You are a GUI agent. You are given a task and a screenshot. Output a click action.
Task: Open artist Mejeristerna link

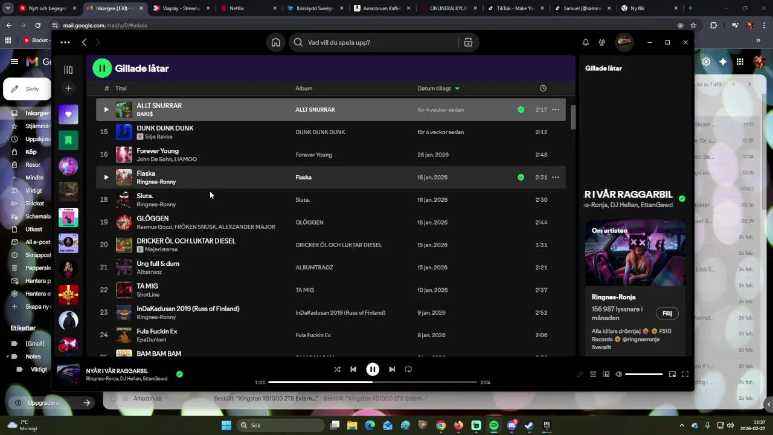click(161, 249)
